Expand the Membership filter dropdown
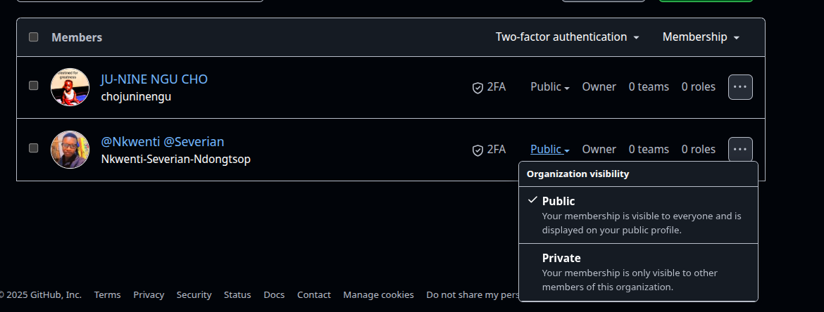 (701, 37)
